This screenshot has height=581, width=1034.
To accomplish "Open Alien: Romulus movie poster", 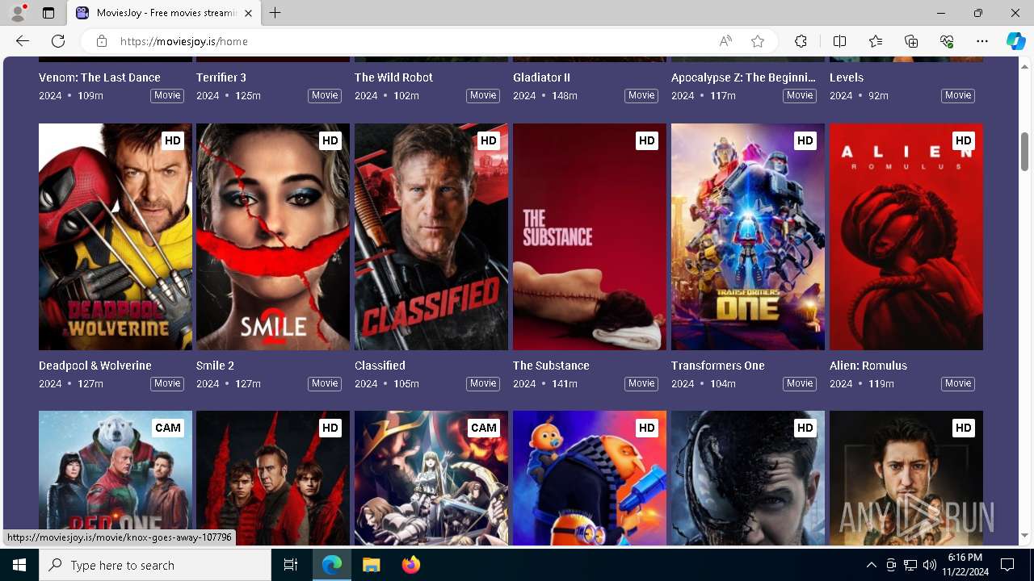I will [906, 236].
